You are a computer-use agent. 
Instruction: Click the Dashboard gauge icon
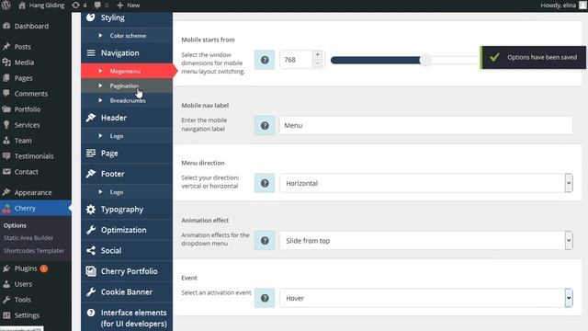[x=6, y=26]
